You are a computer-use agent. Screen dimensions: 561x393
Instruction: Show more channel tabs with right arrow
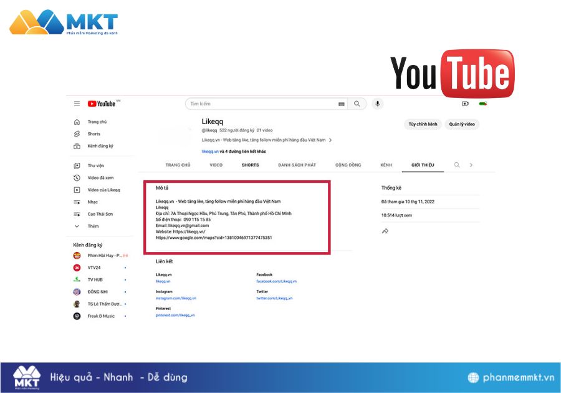click(x=471, y=165)
